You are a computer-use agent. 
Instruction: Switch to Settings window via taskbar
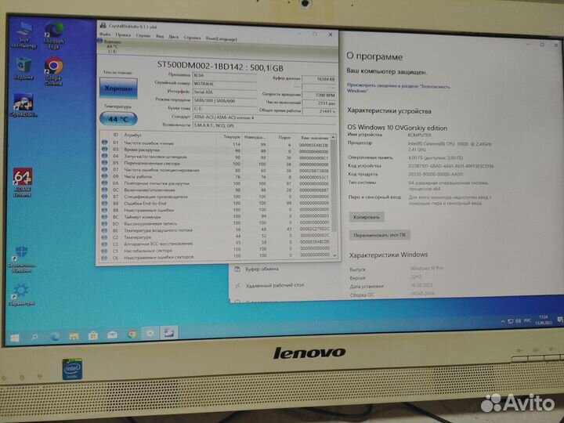150,334
